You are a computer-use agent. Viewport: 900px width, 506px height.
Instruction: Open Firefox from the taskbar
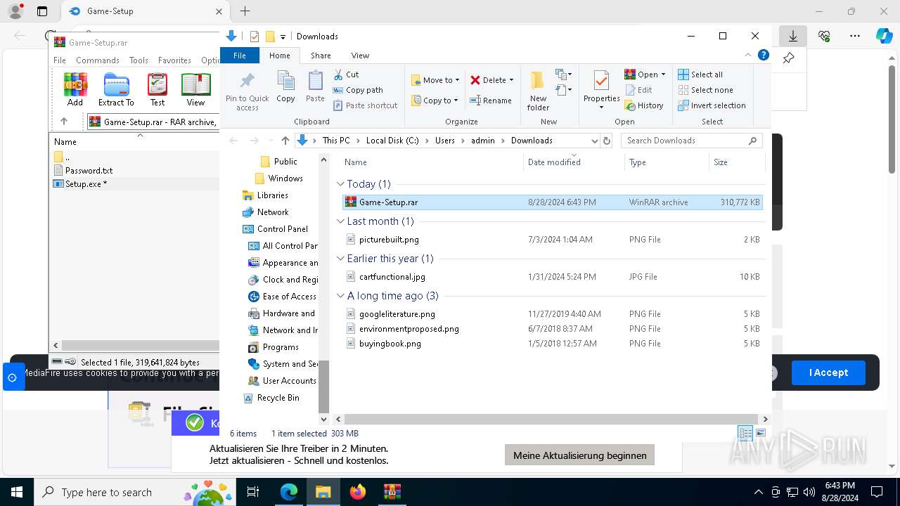(x=358, y=492)
